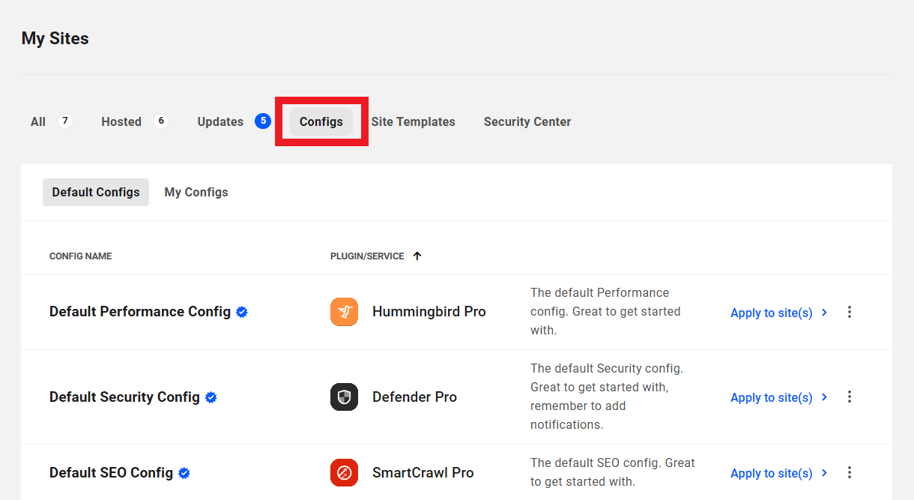Switch to the All sites tab
Image resolution: width=914 pixels, height=500 pixels.
coord(38,121)
